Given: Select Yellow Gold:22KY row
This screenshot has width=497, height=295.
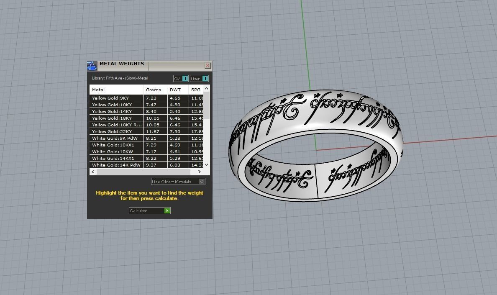Looking at the screenshot, I should coord(146,131).
